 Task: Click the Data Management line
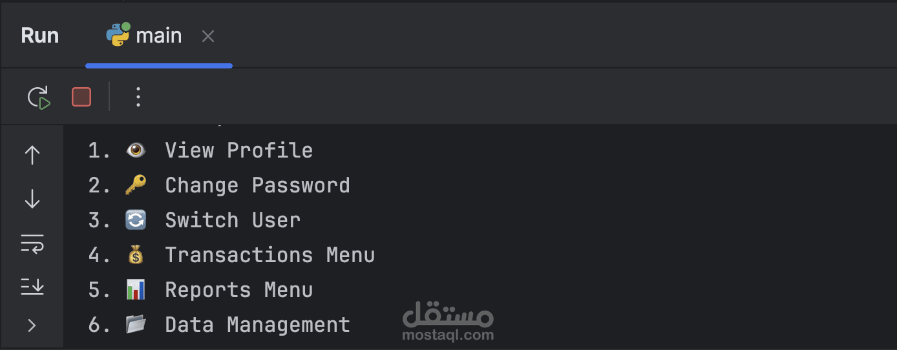coord(257,324)
